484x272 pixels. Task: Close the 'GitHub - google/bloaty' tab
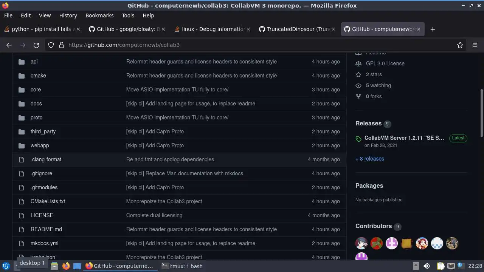(x=163, y=29)
